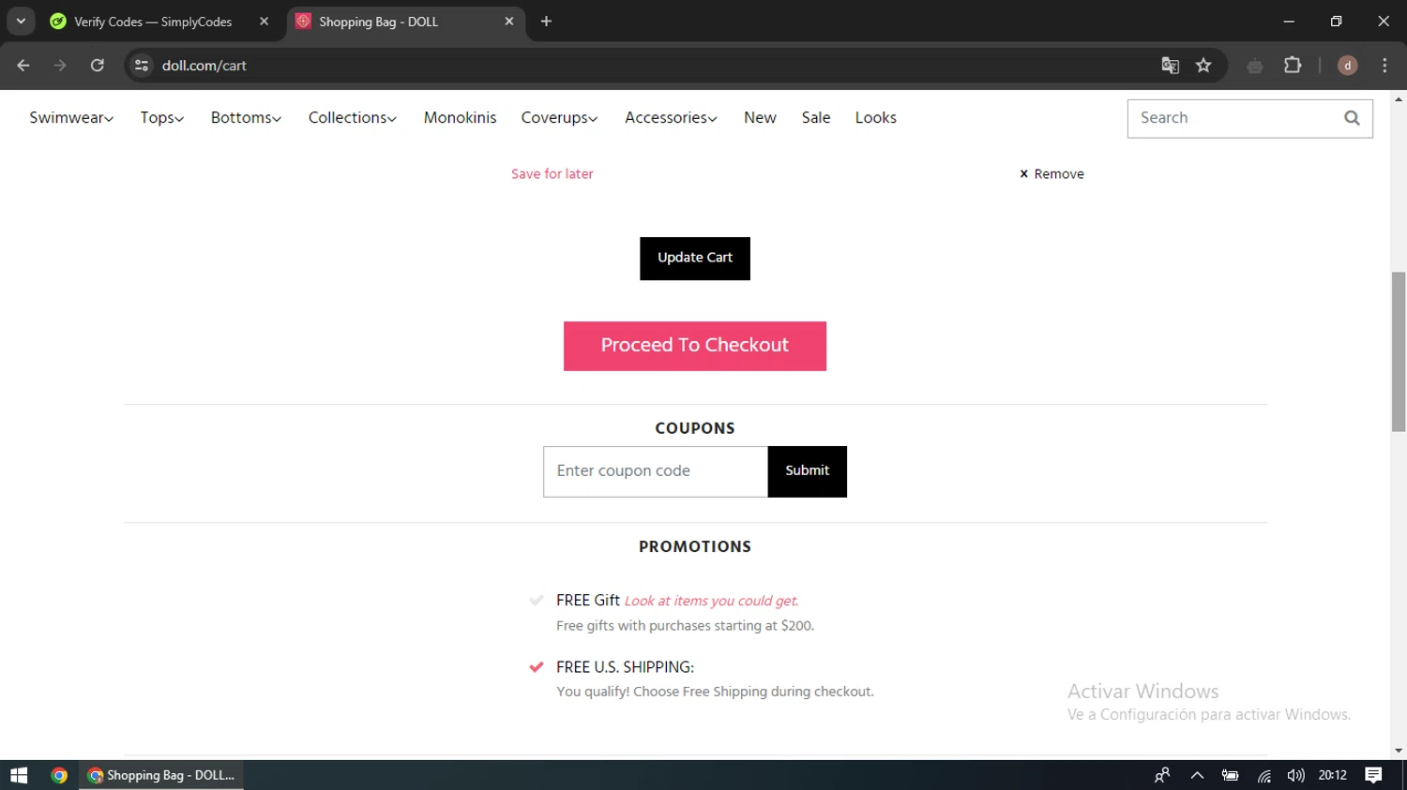Switch to Verify Codes — SimplyCodes tab

click(x=153, y=22)
